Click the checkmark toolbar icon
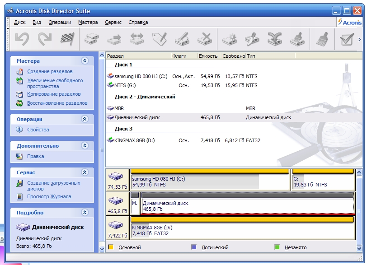Viewport: 367px width, 265px height. click(x=347, y=39)
